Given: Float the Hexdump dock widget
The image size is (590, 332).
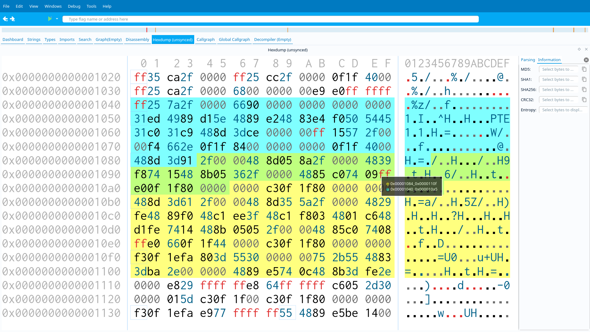Looking at the screenshot, I should point(579,49).
